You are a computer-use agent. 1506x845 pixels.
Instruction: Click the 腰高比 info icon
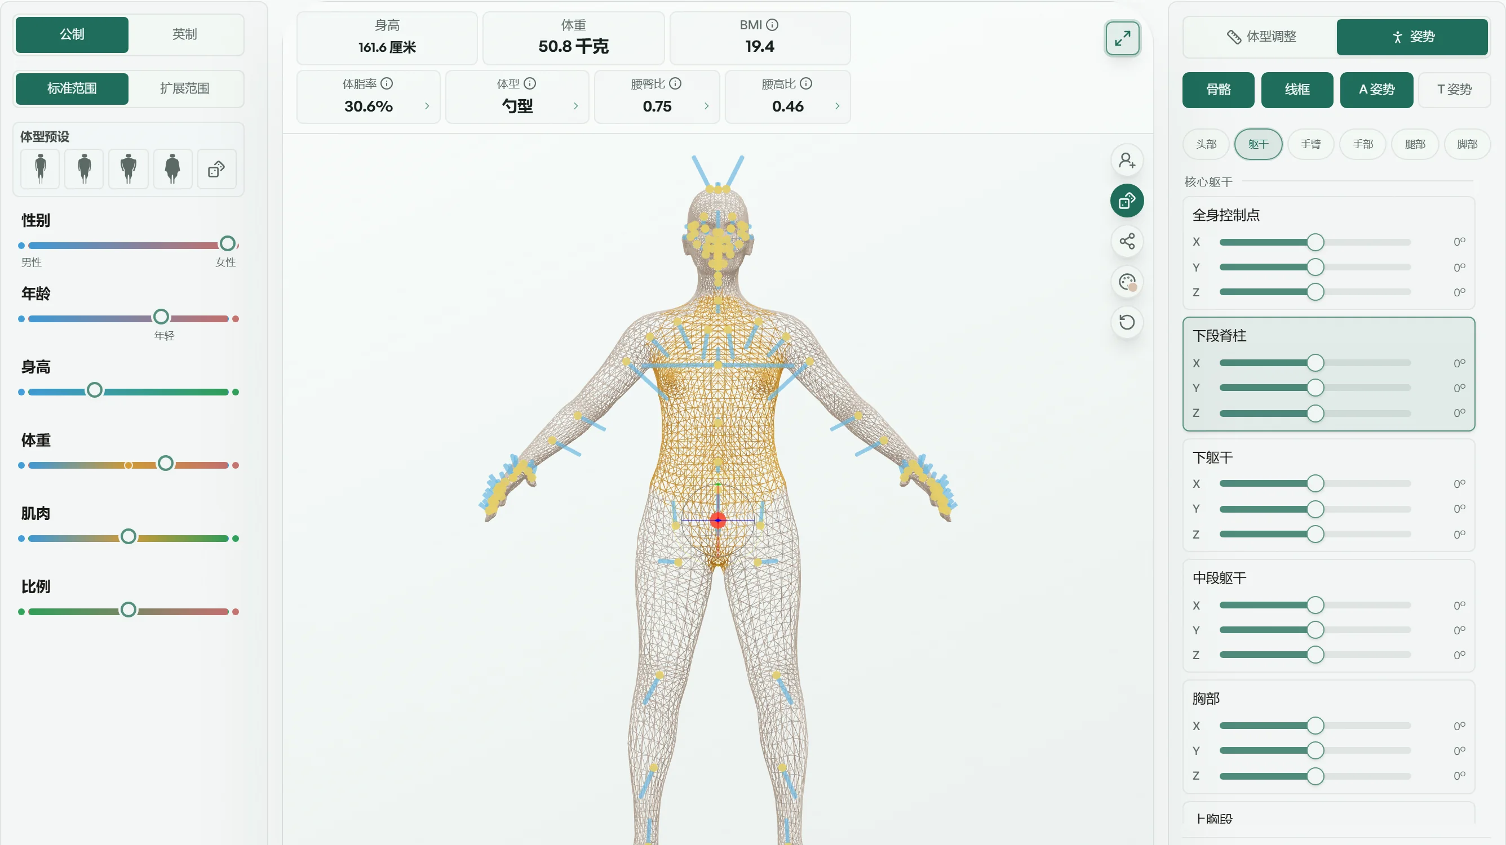pos(805,83)
